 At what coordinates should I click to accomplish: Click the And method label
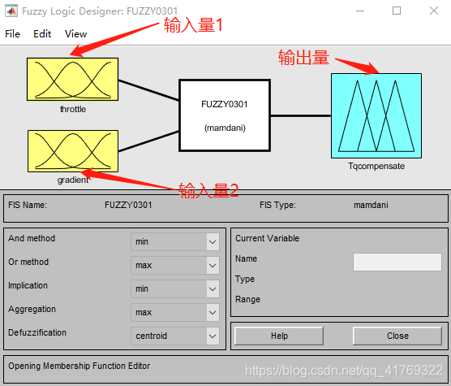[x=32, y=239]
